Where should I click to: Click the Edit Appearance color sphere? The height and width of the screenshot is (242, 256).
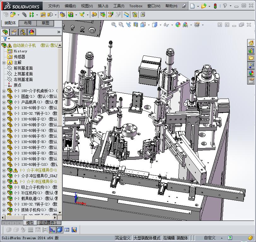coord(178,25)
